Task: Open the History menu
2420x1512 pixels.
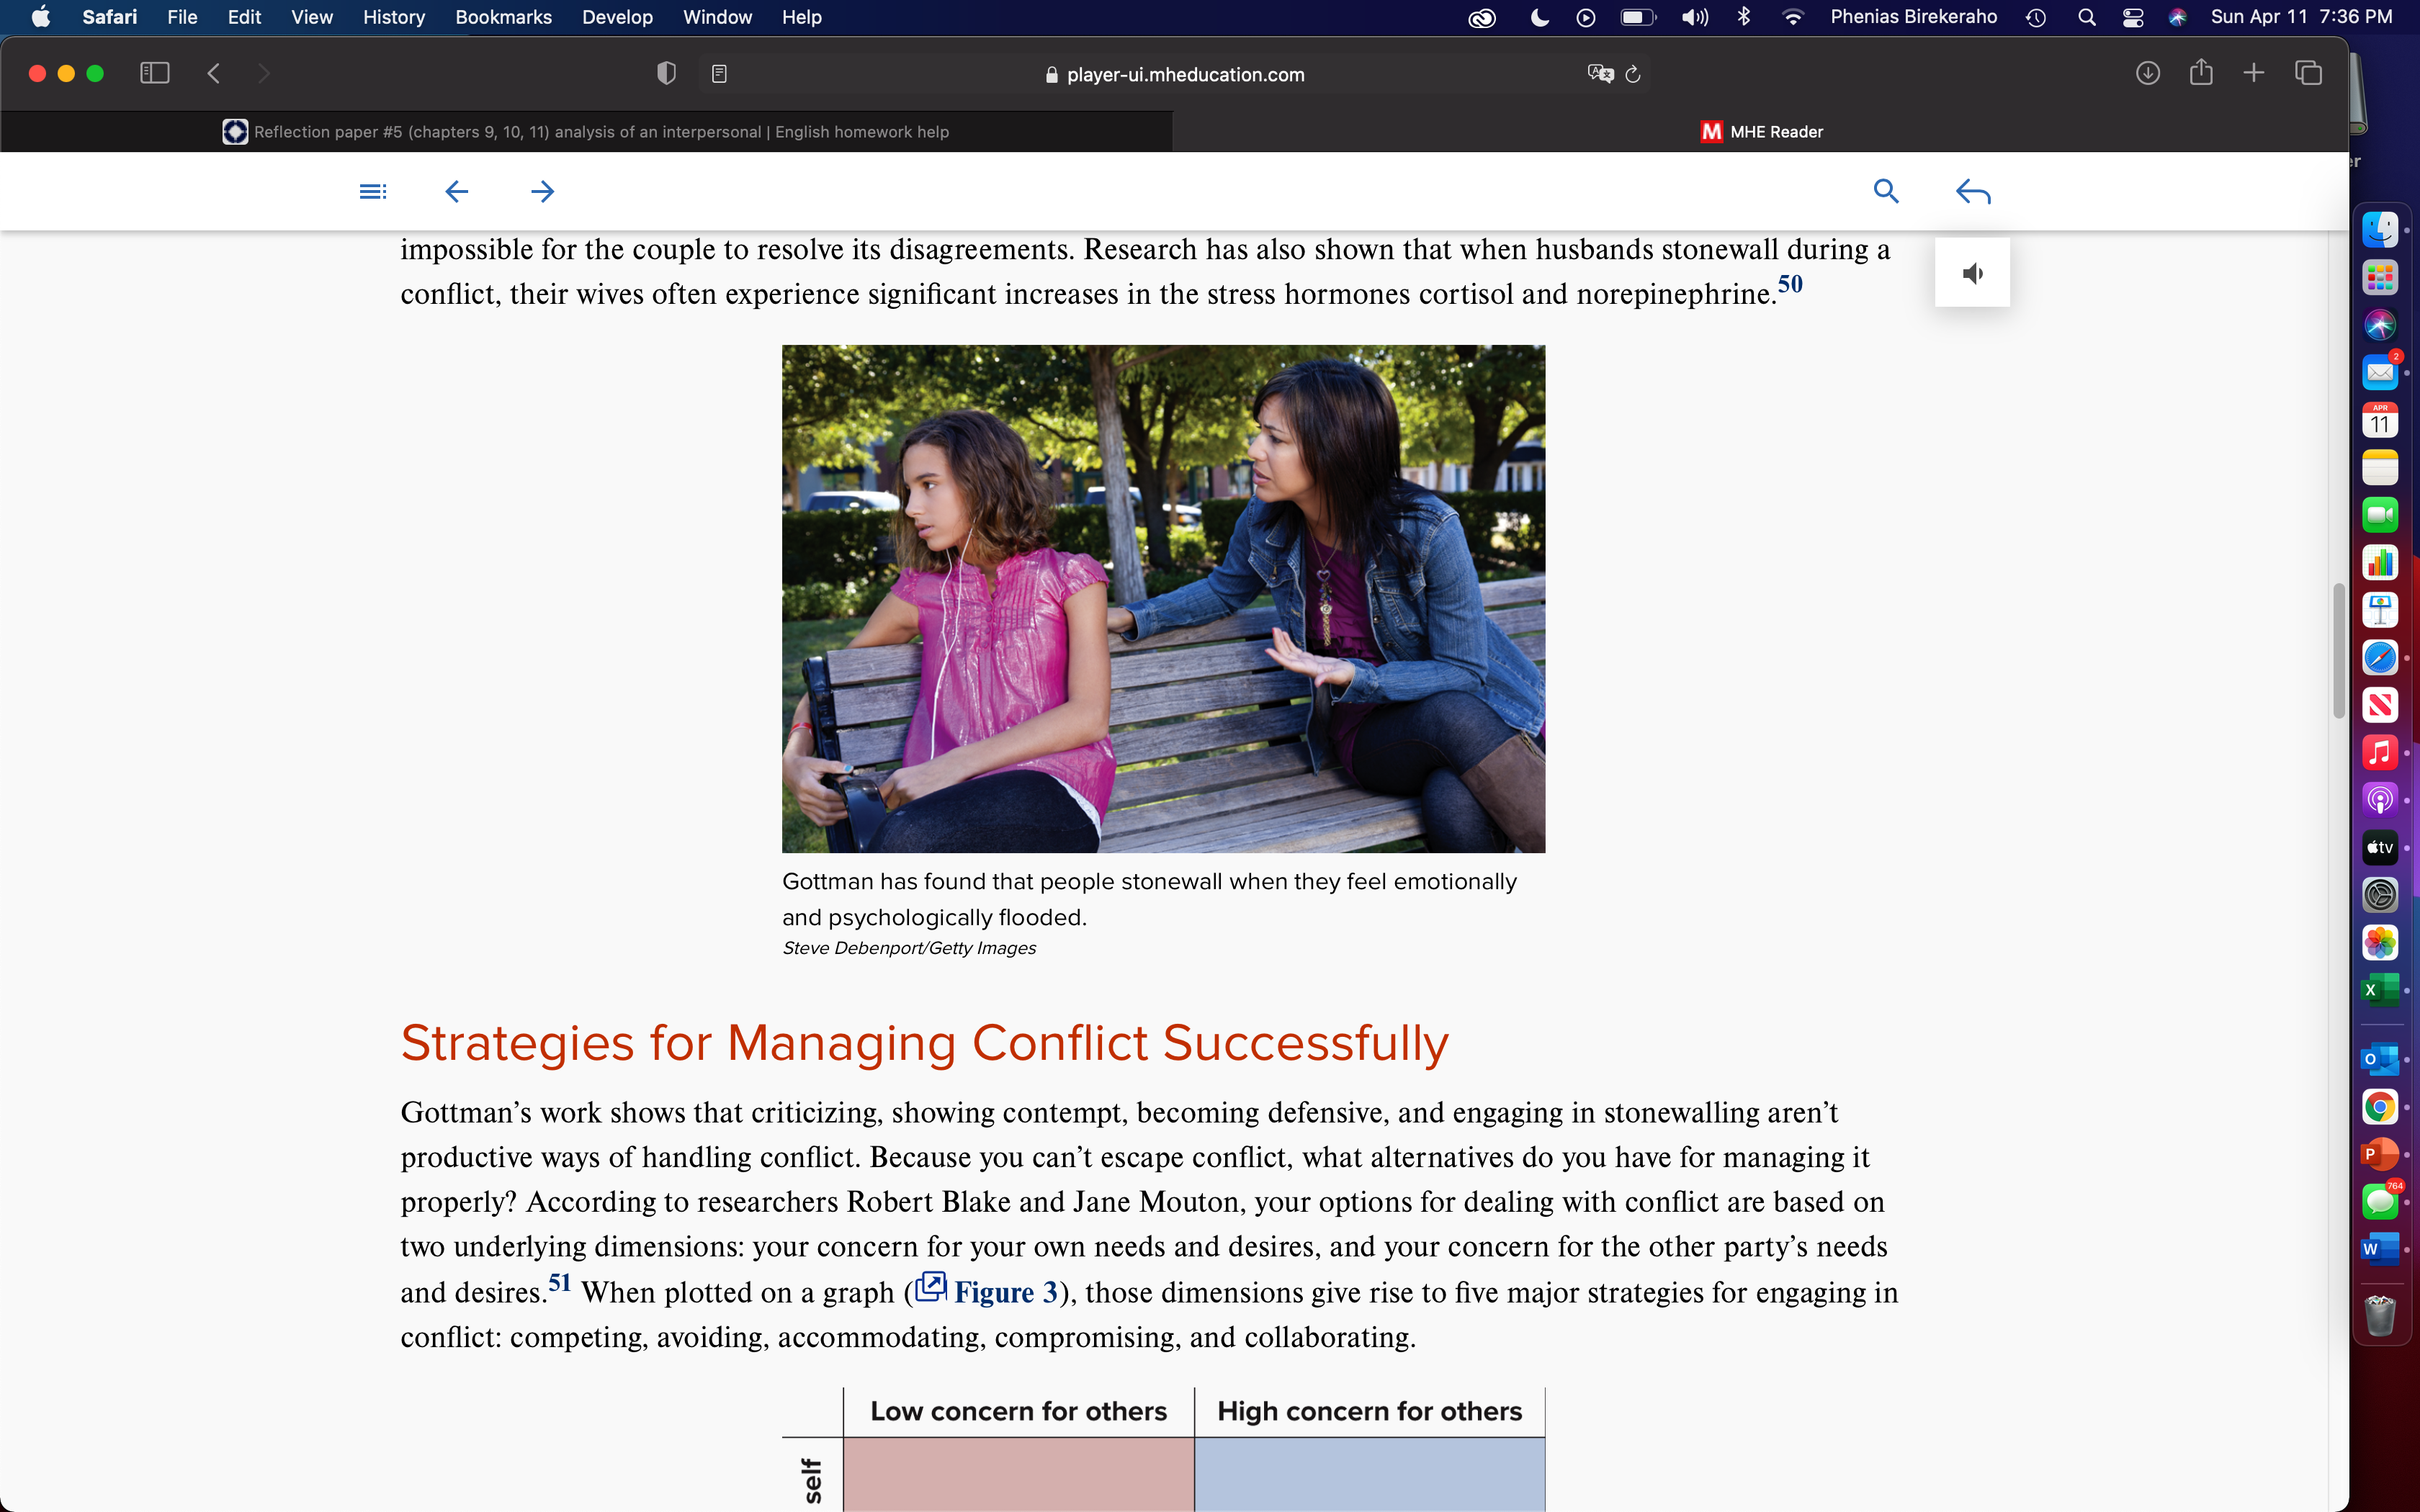Action: tap(393, 17)
